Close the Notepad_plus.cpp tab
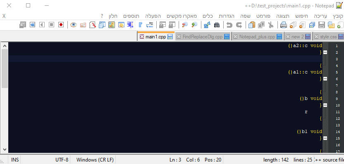Image resolution: width=344 pixels, height=164 pixels. point(235,37)
